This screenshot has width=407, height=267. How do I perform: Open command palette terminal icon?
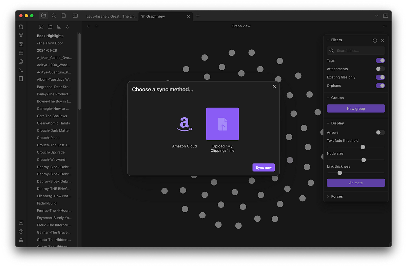tap(21, 70)
